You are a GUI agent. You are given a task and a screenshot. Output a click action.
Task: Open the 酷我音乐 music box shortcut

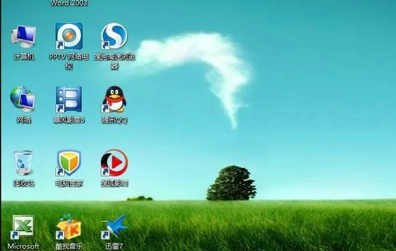point(69,227)
